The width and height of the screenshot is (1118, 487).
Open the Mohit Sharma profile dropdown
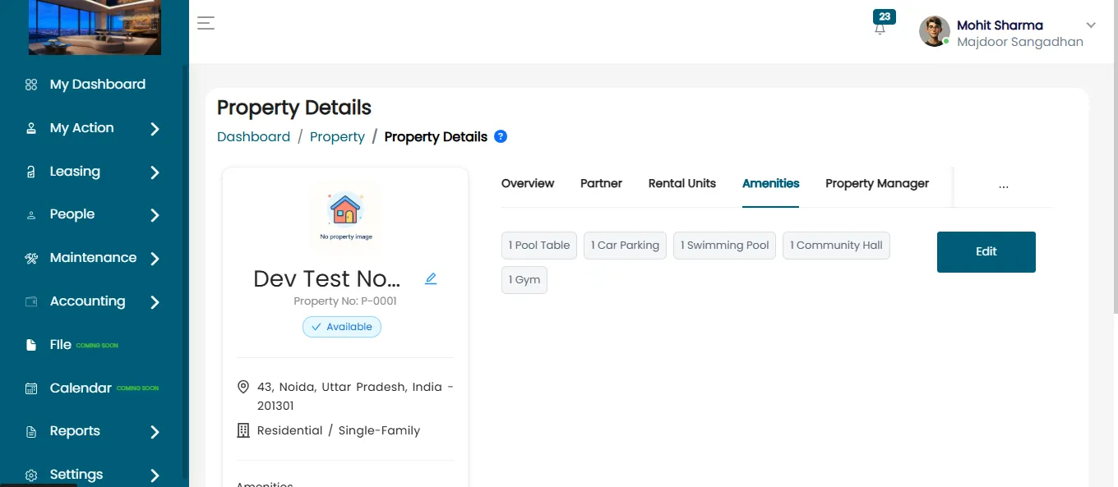coord(1091,25)
